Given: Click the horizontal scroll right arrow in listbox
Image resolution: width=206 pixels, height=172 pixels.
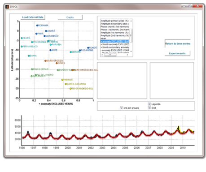Looking at the screenshot, I should coord(127,55).
